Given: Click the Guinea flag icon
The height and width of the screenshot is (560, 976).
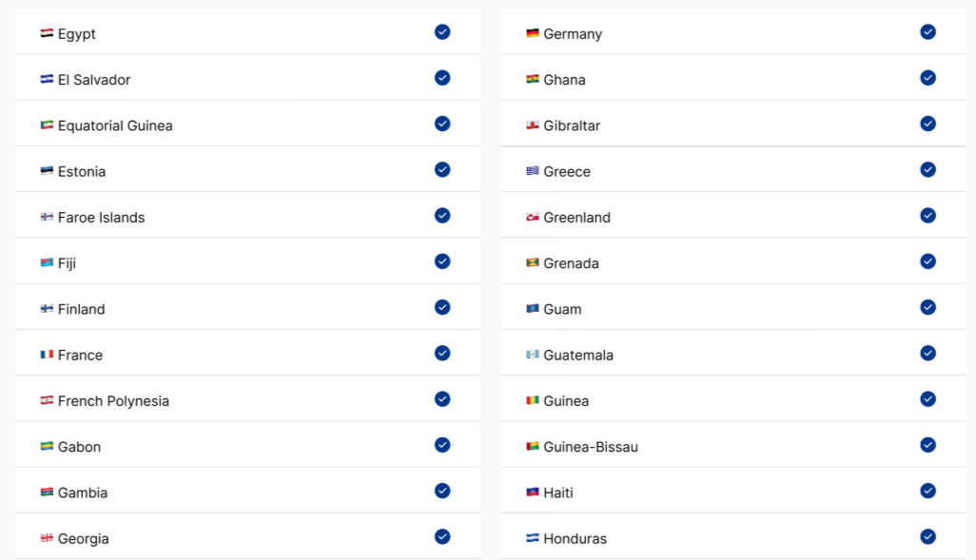Looking at the screenshot, I should (x=533, y=401).
